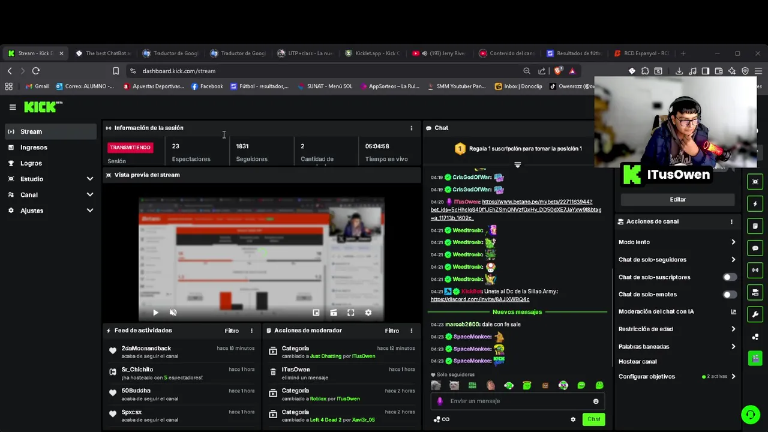
Task: Open followers-only chat options arrow
Action: click(733, 260)
